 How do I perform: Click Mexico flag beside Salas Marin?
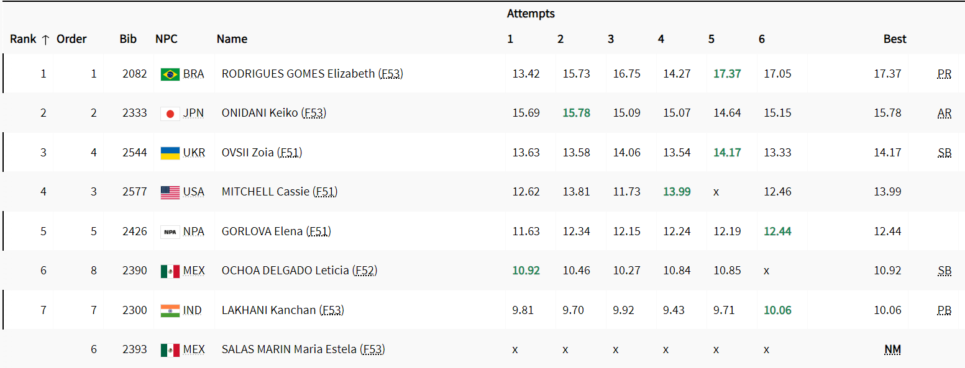pos(170,350)
